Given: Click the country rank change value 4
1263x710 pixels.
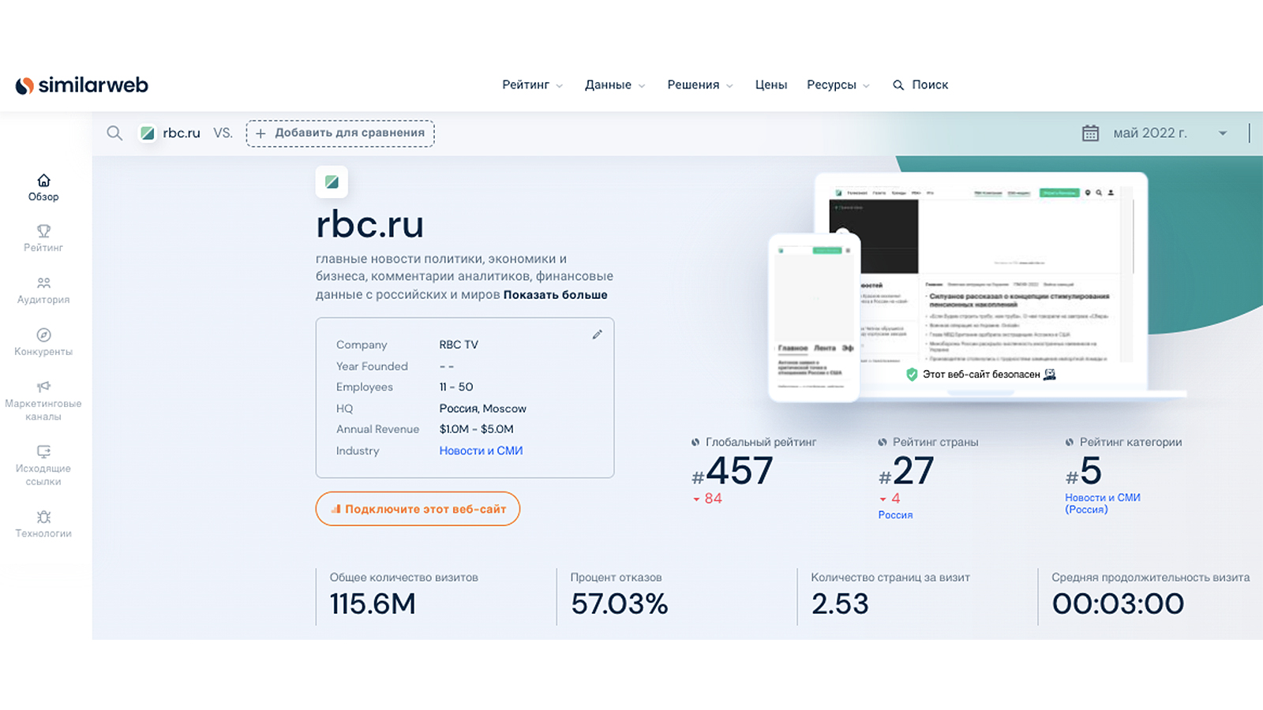Looking at the screenshot, I should (x=896, y=499).
